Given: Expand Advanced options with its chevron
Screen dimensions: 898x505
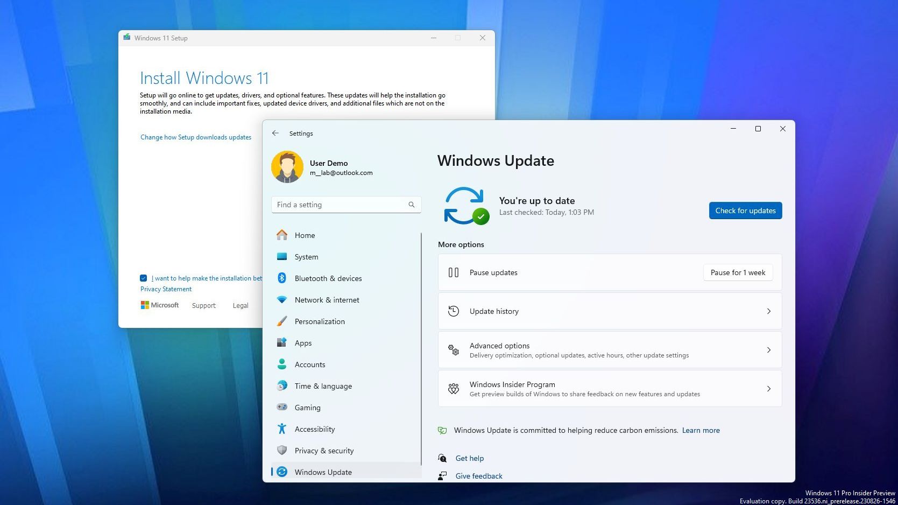Looking at the screenshot, I should pyautogui.click(x=769, y=350).
